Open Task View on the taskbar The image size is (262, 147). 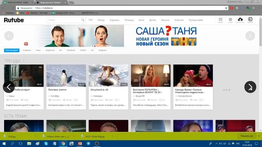coord(20,144)
